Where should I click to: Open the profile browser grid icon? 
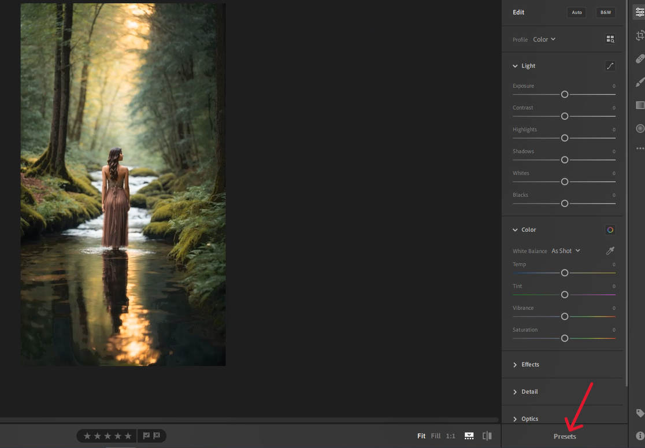[610, 39]
